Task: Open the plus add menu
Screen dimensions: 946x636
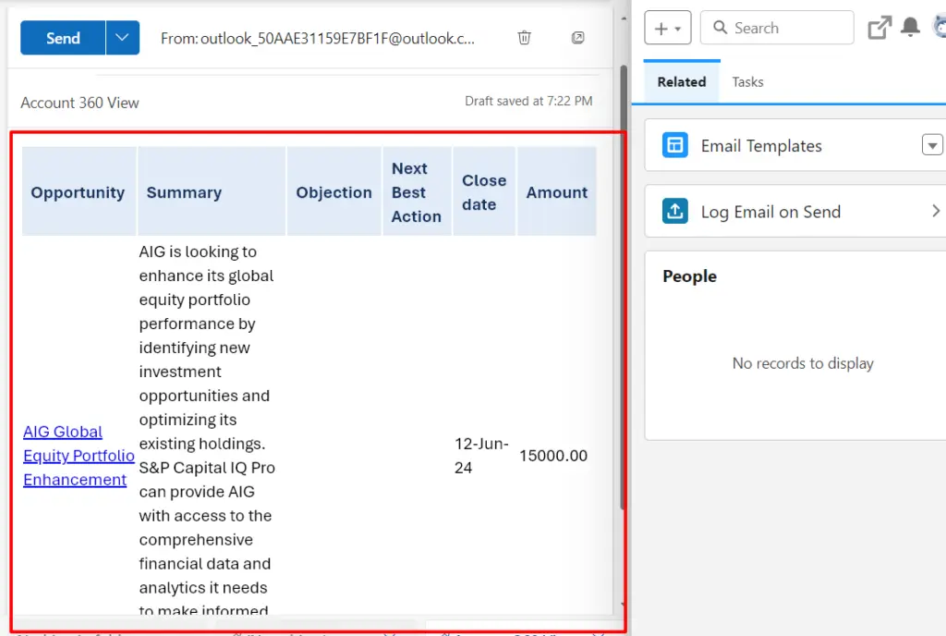Action: 667,29
